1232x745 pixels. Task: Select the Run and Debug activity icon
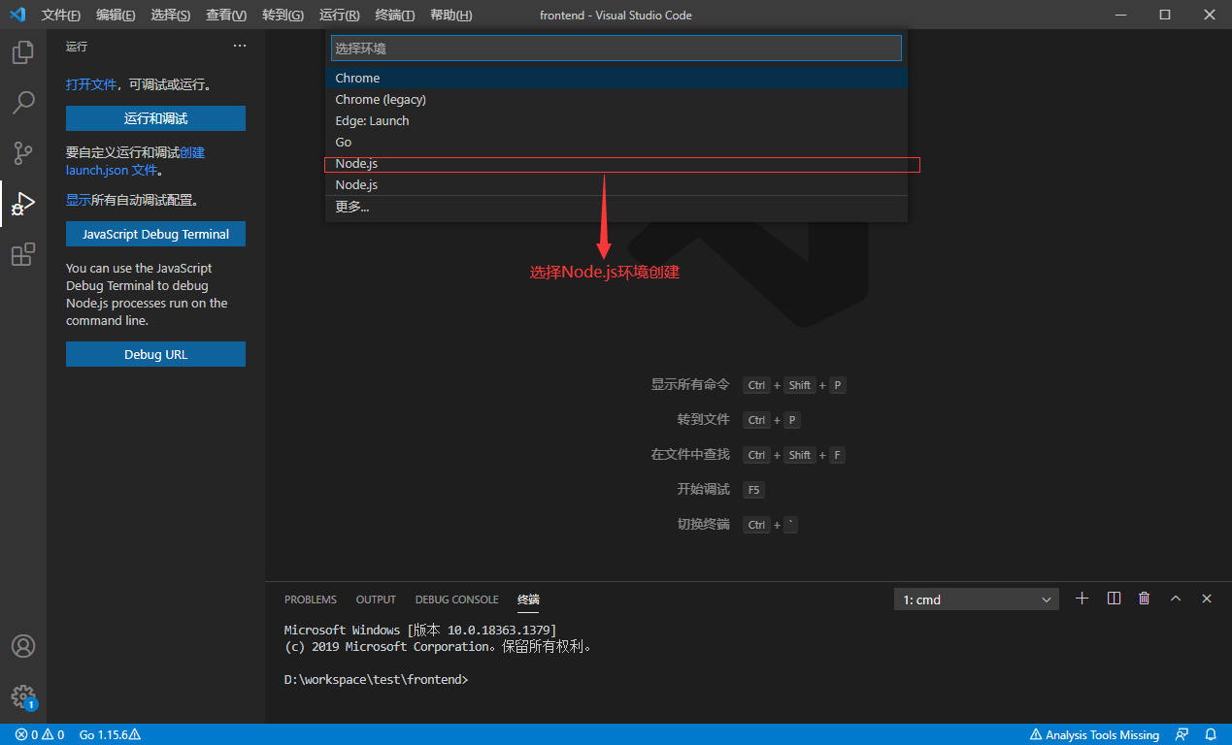[23, 204]
